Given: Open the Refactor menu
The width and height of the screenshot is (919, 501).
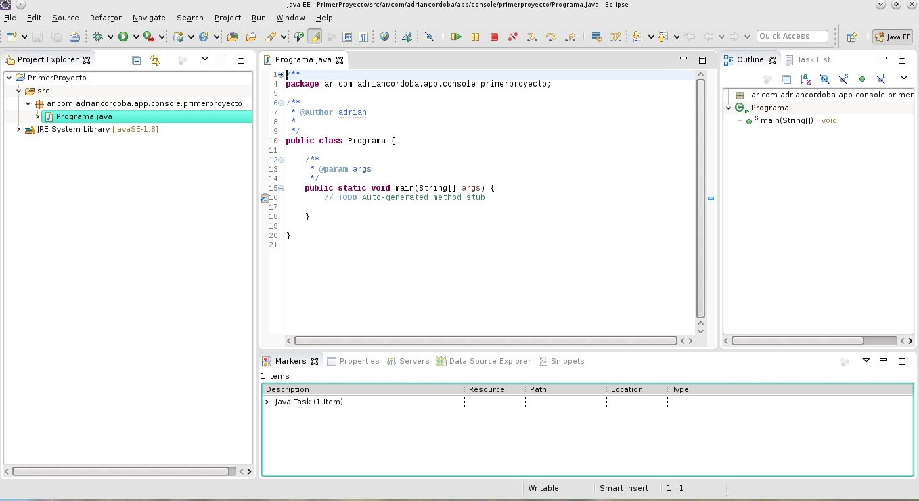Looking at the screenshot, I should [106, 18].
